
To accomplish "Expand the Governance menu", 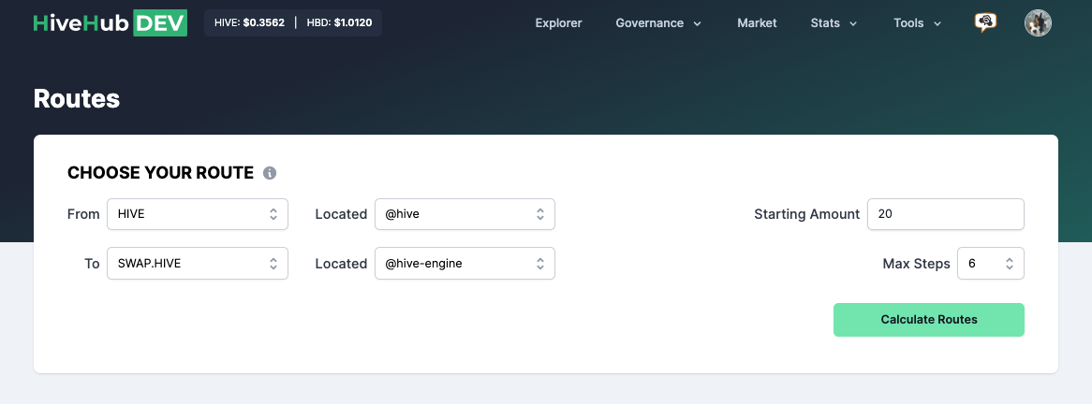I will pos(658,23).
